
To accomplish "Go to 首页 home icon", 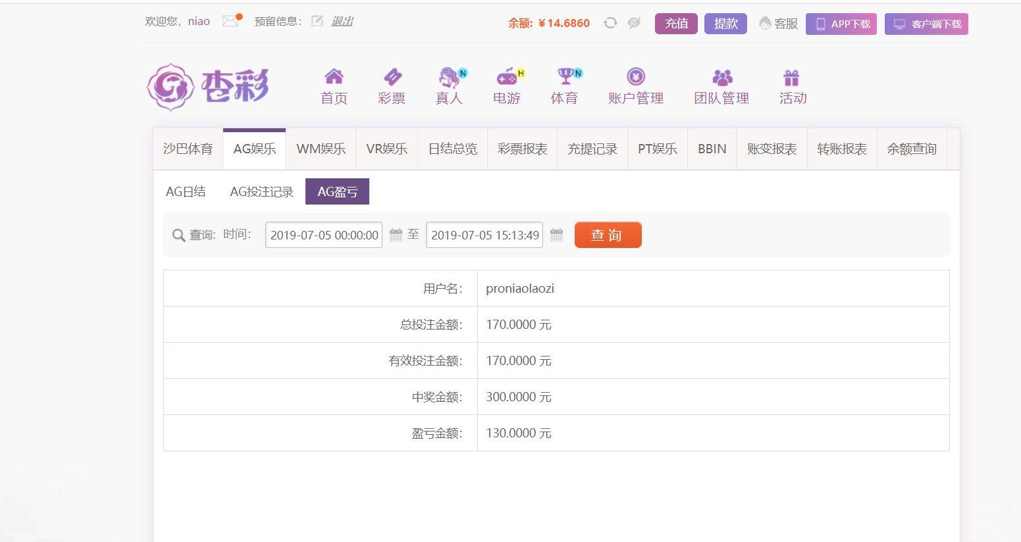I will pos(334,77).
